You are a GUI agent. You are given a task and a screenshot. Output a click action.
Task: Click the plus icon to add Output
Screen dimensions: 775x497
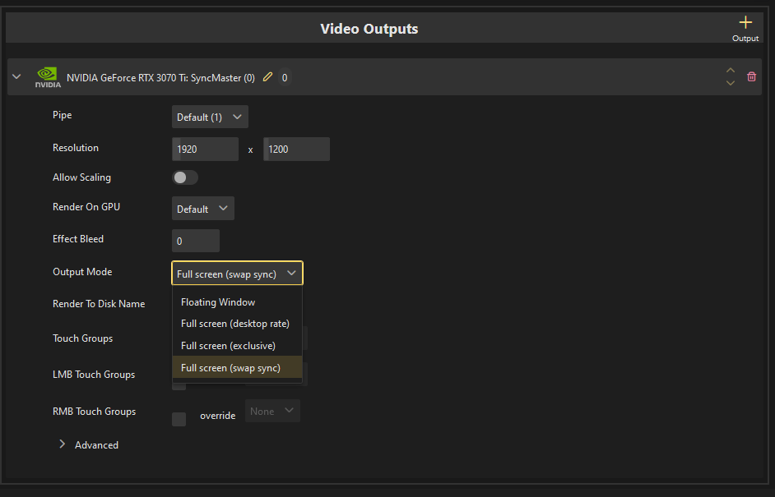745,23
